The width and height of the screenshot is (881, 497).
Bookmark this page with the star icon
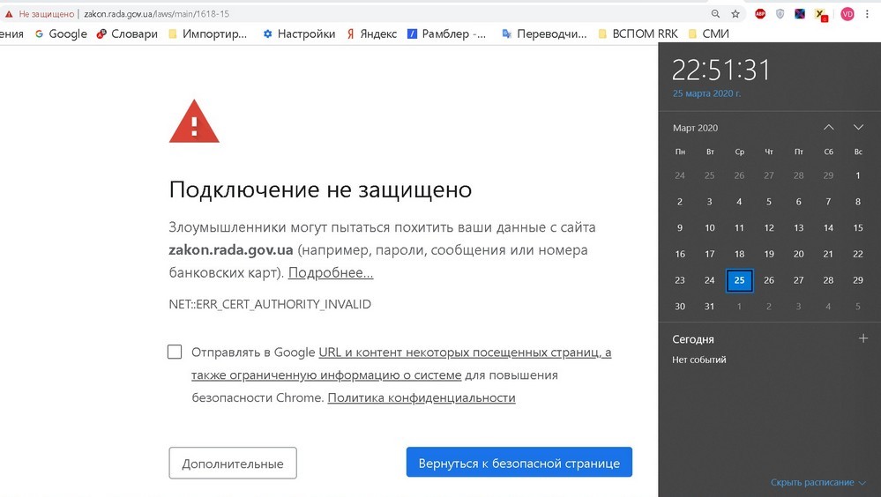click(x=735, y=14)
